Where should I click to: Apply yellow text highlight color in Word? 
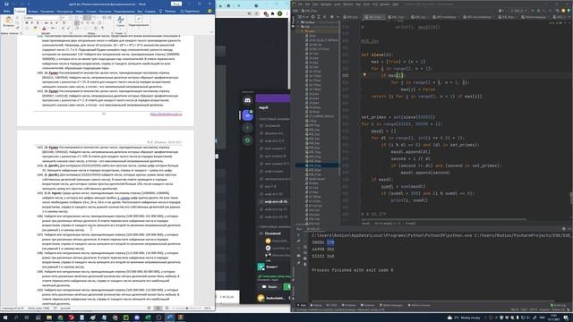(35, 28)
